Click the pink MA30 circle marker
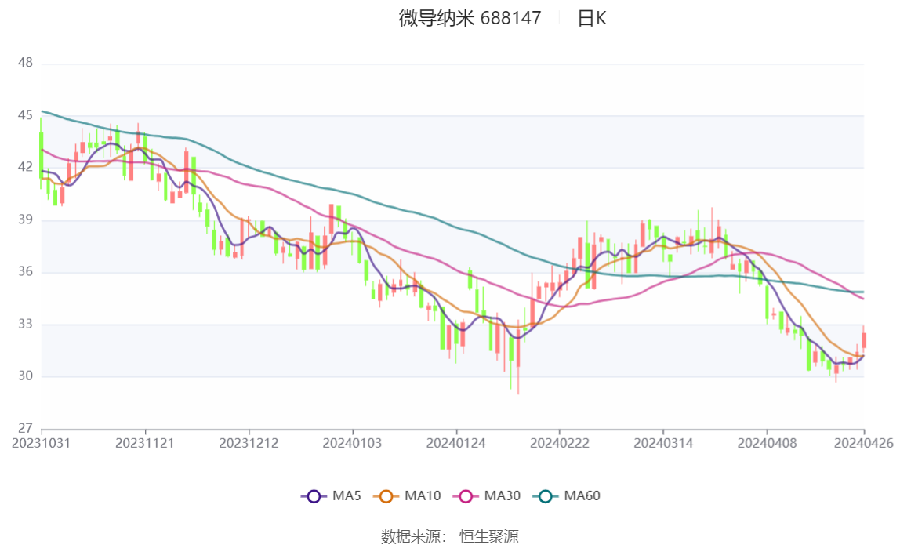 (x=466, y=496)
